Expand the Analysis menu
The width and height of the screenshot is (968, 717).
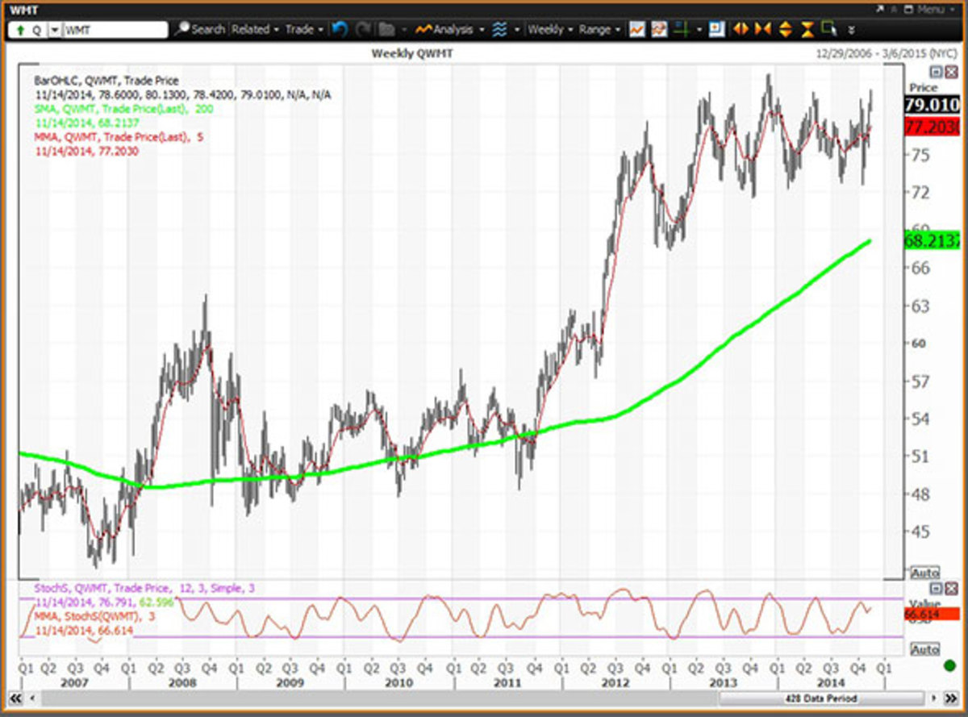tap(450, 30)
